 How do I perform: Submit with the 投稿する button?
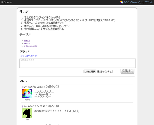coord(128,71)
